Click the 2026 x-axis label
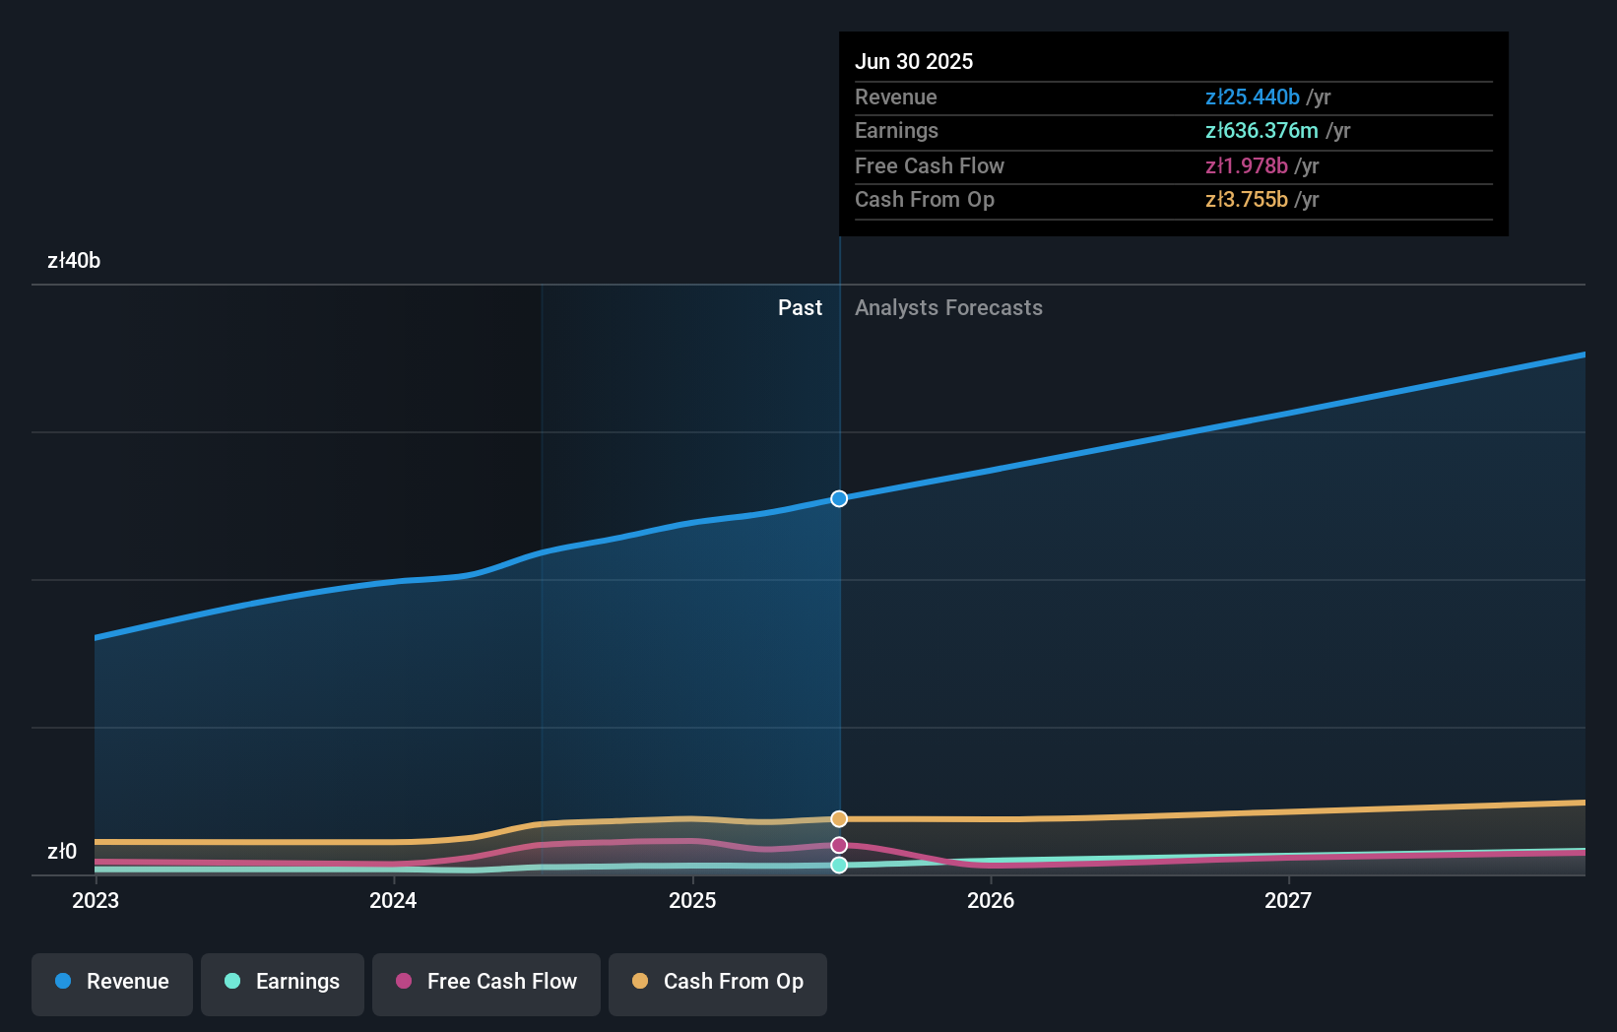Image resolution: width=1617 pixels, height=1032 pixels. pyautogui.click(x=991, y=900)
